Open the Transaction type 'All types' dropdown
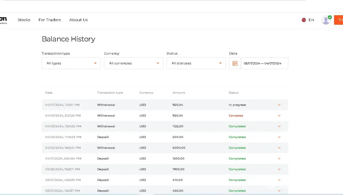The image size is (343, 195). click(x=71, y=63)
